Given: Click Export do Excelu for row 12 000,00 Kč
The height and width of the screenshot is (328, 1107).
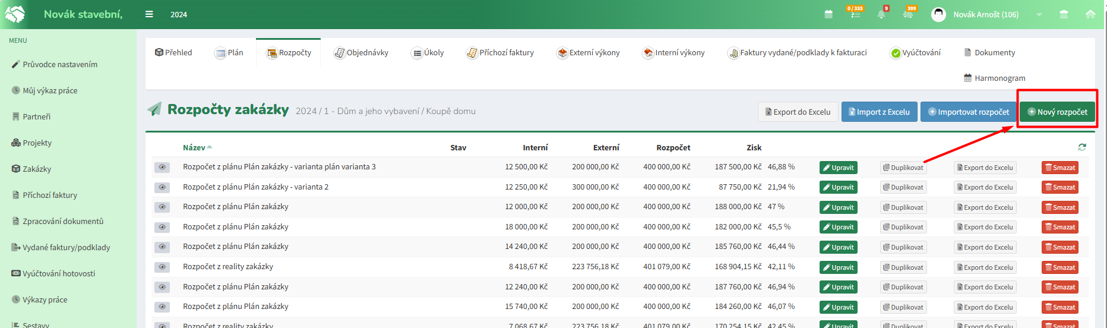Looking at the screenshot, I should tap(985, 207).
